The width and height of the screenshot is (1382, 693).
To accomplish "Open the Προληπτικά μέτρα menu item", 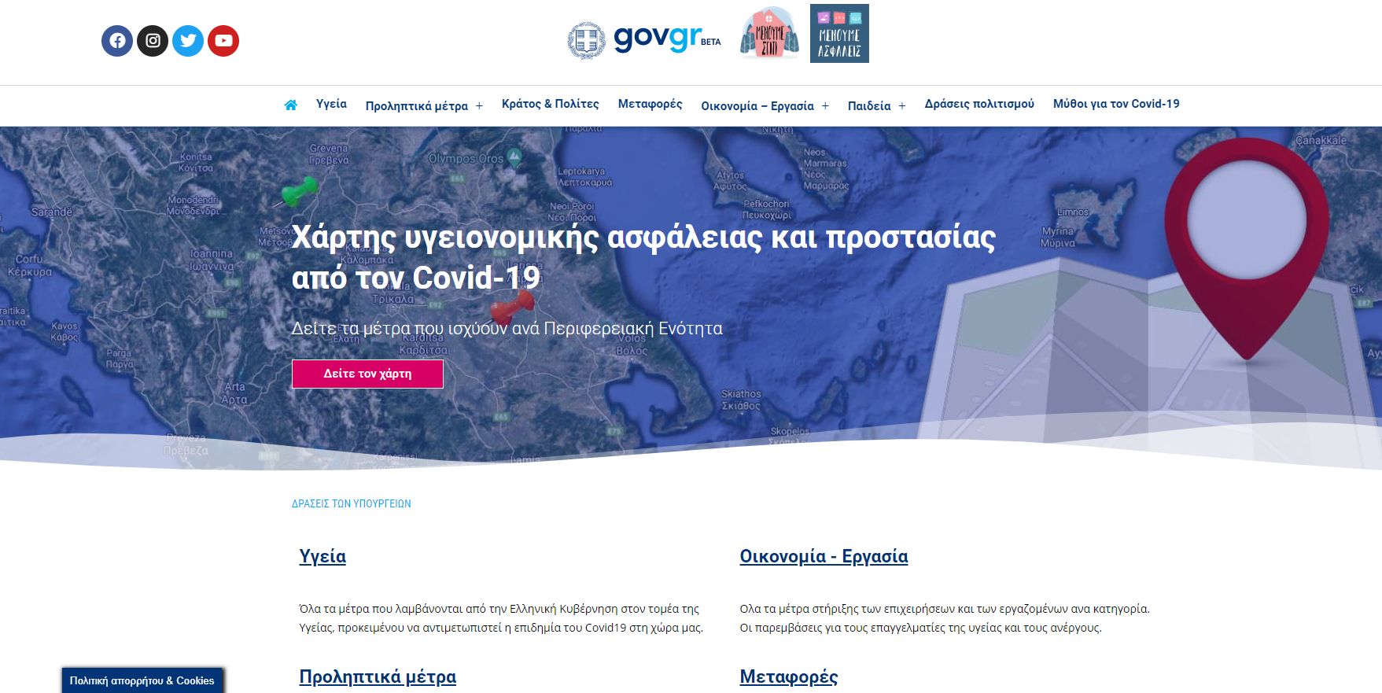I will [417, 105].
